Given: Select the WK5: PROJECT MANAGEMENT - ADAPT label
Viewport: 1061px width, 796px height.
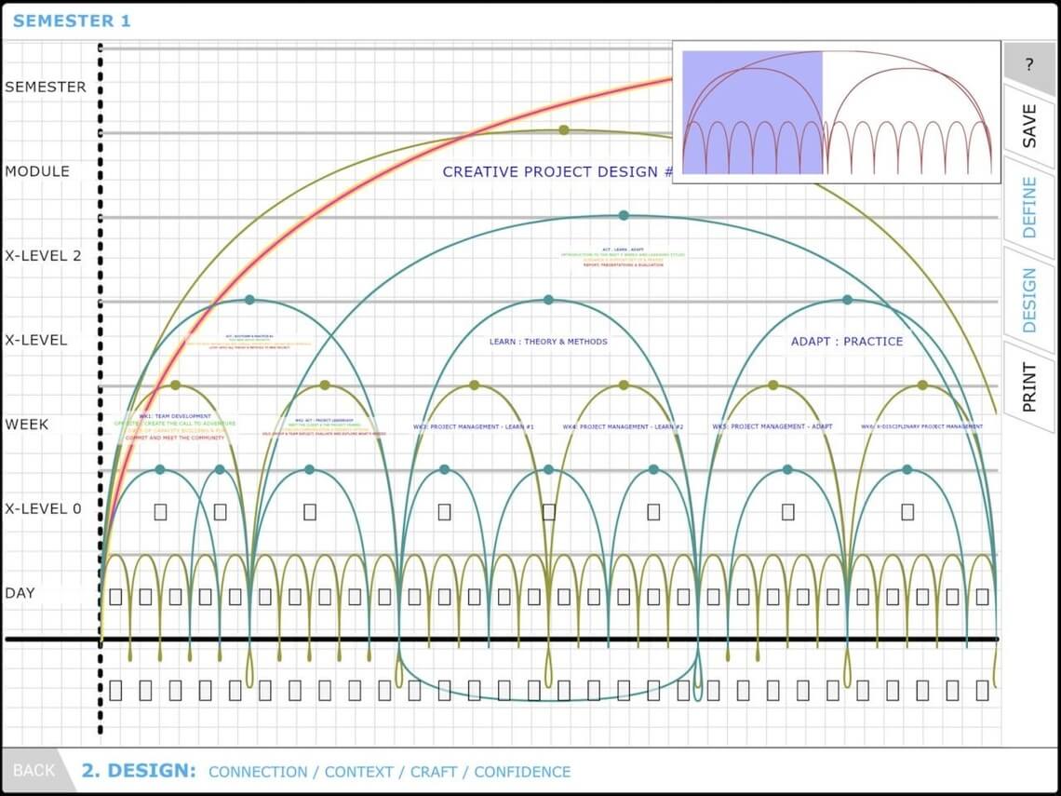Looking at the screenshot, I should (x=772, y=427).
